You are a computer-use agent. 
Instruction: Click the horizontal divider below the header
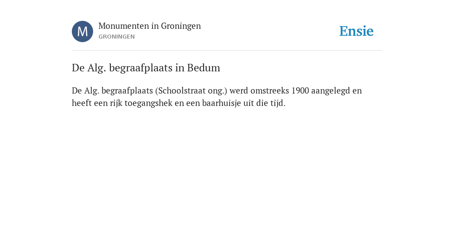pyautogui.click(x=227, y=51)
